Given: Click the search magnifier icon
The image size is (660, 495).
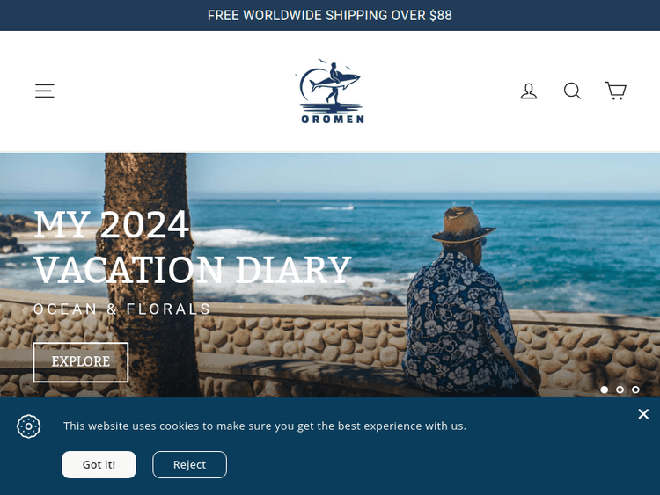Looking at the screenshot, I should click(x=573, y=91).
